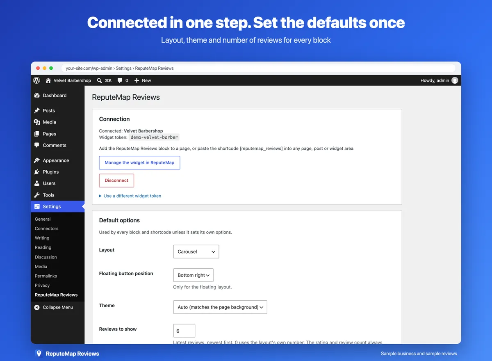
Task: Open the search magnifier icon in admin bar
Action: pyautogui.click(x=99, y=80)
